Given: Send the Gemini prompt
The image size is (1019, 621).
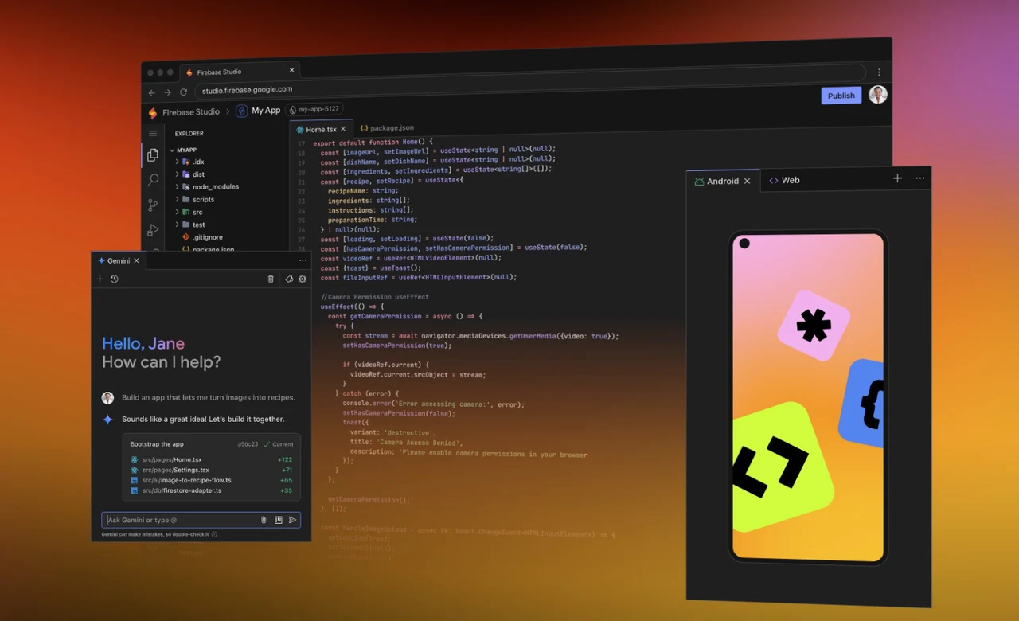Looking at the screenshot, I should 293,520.
